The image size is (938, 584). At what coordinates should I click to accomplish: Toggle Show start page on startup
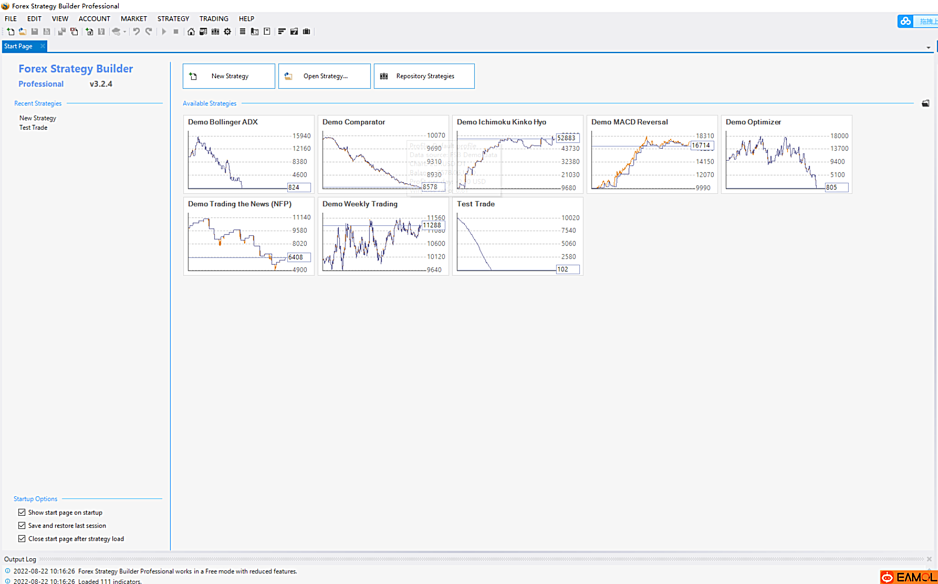click(22, 512)
